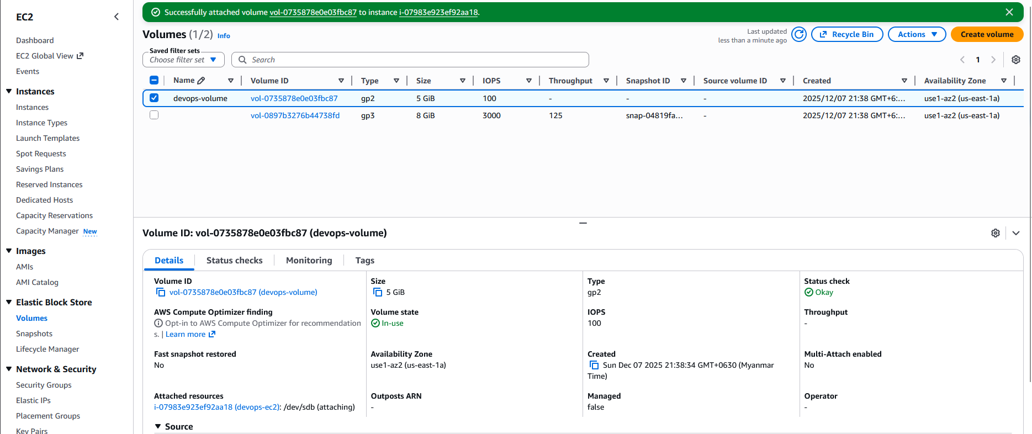This screenshot has width=1032, height=434.
Task: Go to Security Groups in sidebar
Action: click(x=44, y=385)
